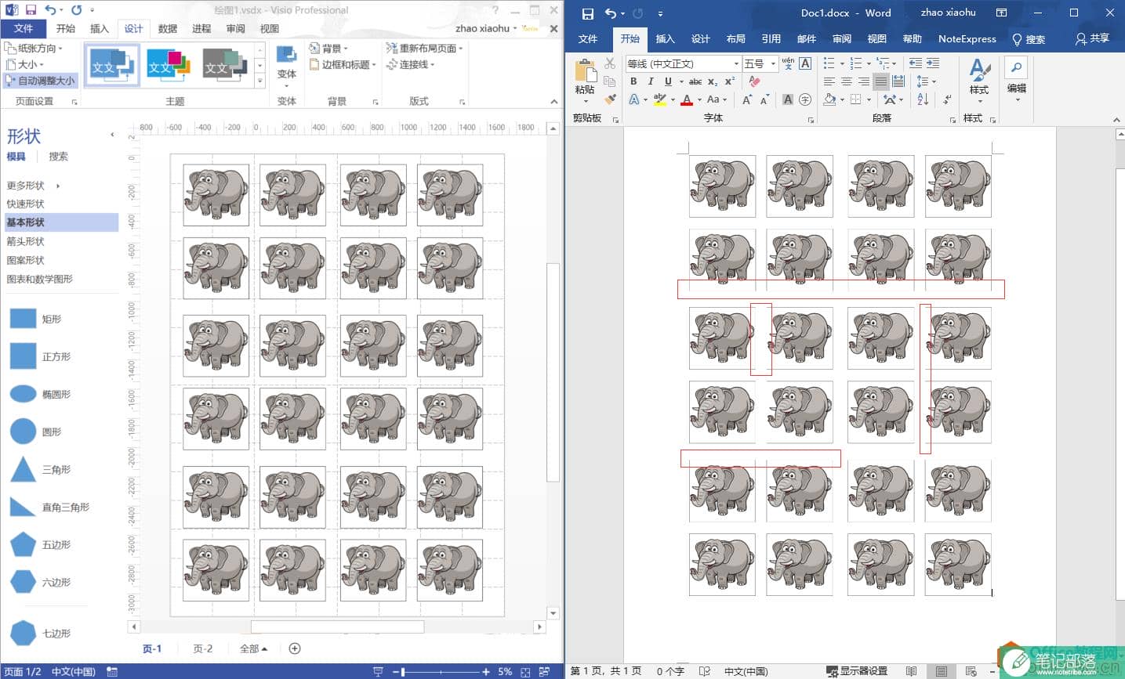Open the font size dropdown 五号 in Word
1125x679 pixels.
773,63
